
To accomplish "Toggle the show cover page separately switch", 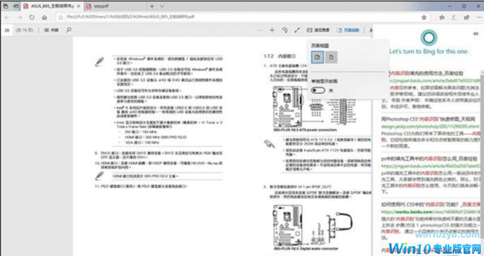I will pyautogui.click(x=318, y=90).
